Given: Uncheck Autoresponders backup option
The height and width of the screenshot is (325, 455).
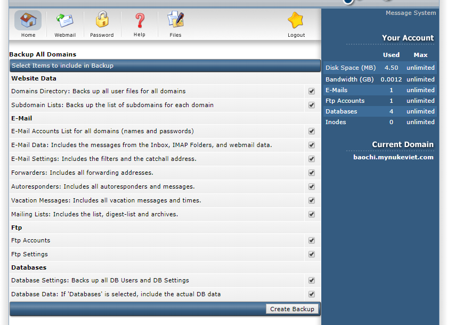Looking at the screenshot, I should pos(312,186).
